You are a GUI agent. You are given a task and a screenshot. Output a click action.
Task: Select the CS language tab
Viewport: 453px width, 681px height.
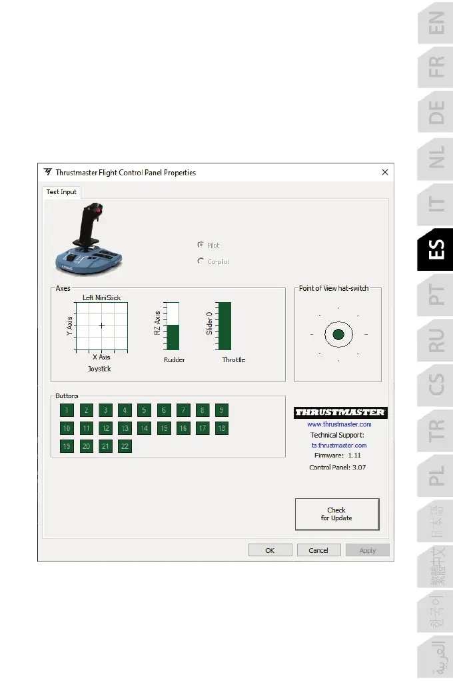tap(436, 385)
